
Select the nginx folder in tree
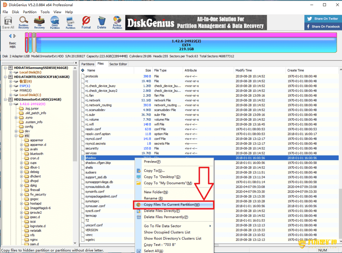tap(34, 240)
